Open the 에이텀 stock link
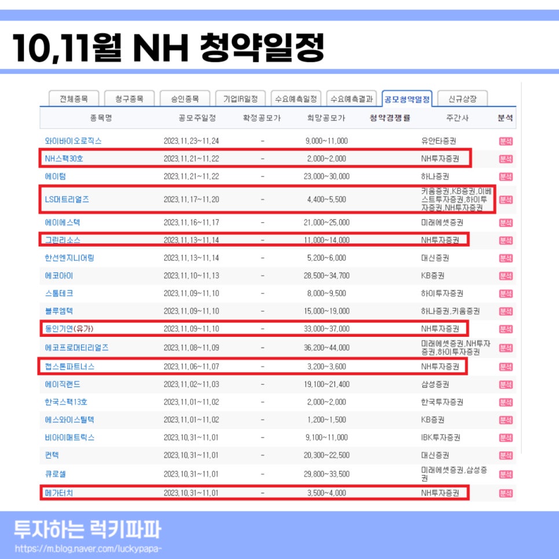Image resolution: width=559 pixels, height=559 pixels. coord(55,176)
